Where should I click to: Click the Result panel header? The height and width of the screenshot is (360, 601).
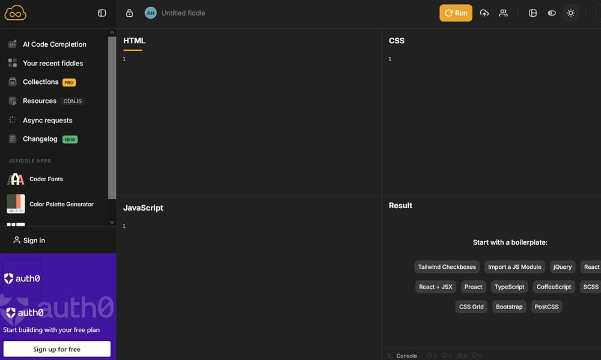click(400, 205)
